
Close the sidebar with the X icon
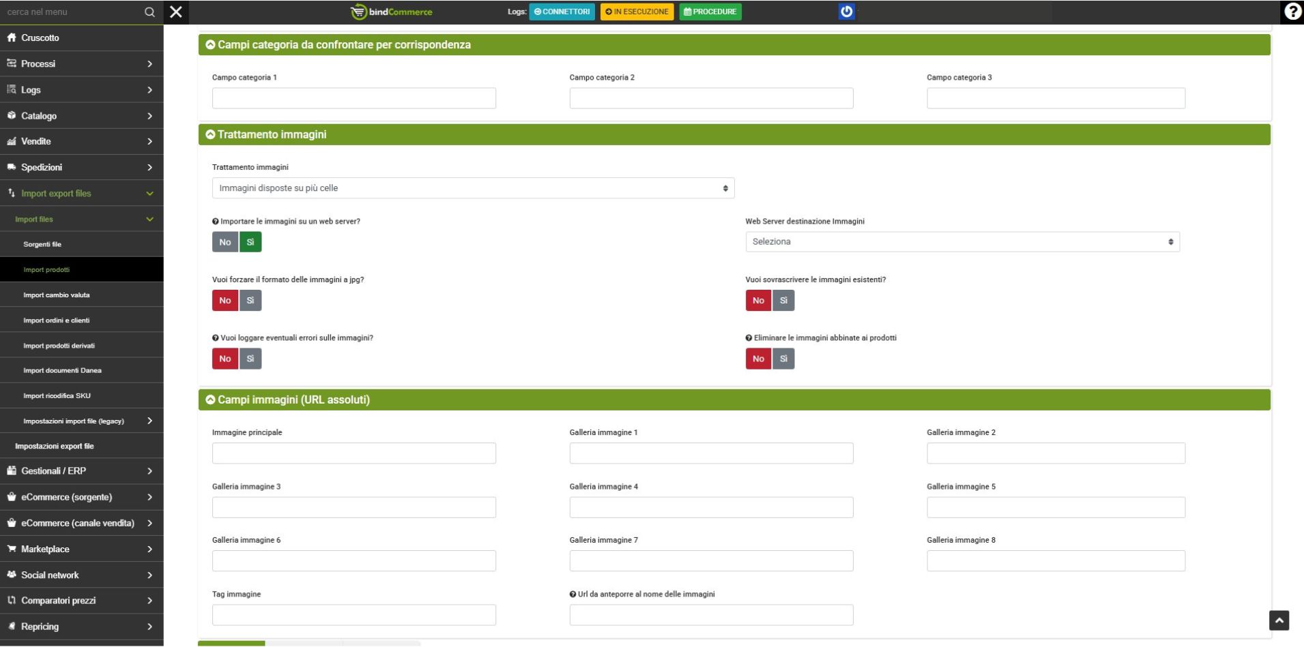point(176,12)
